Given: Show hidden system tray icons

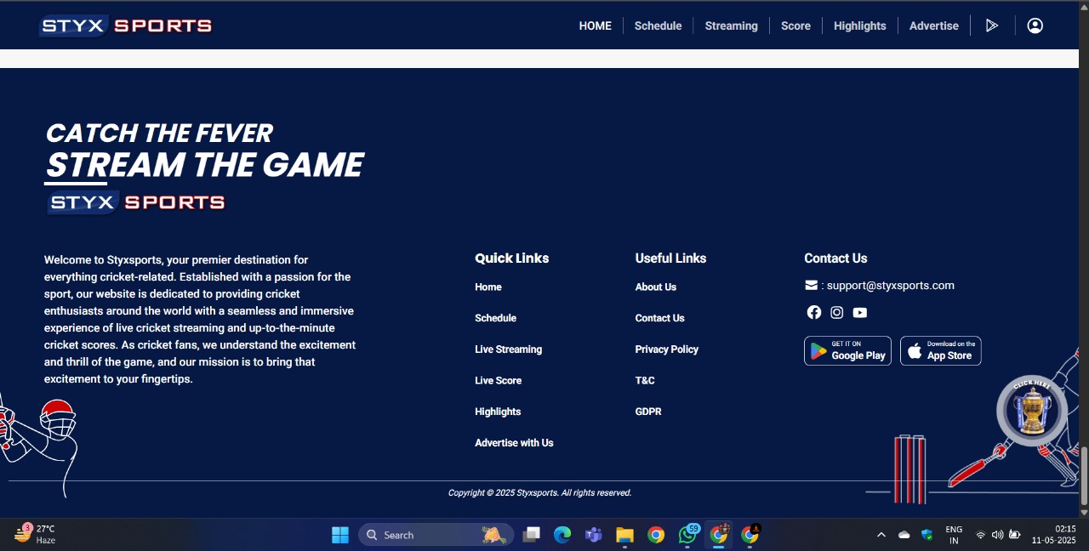Looking at the screenshot, I should tap(881, 535).
